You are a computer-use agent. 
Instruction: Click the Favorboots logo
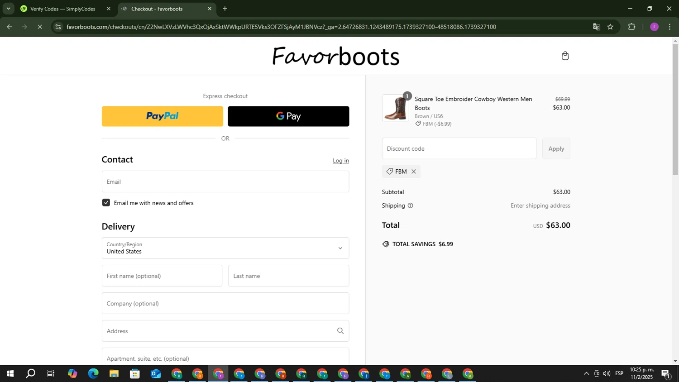(335, 56)
